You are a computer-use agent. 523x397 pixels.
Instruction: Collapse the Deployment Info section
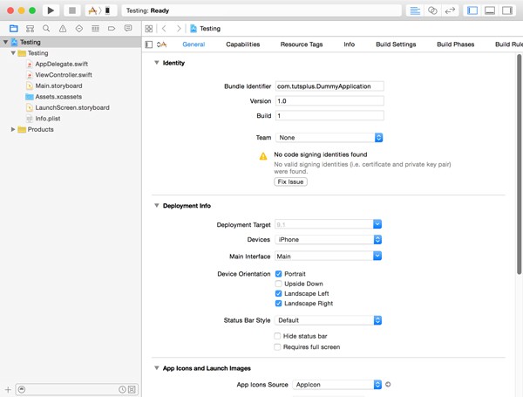tap(156, 205)
